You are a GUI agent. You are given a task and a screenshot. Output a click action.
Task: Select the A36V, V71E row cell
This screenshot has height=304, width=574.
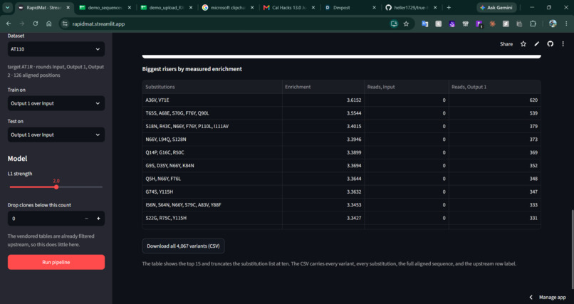[x=212, y=100]
